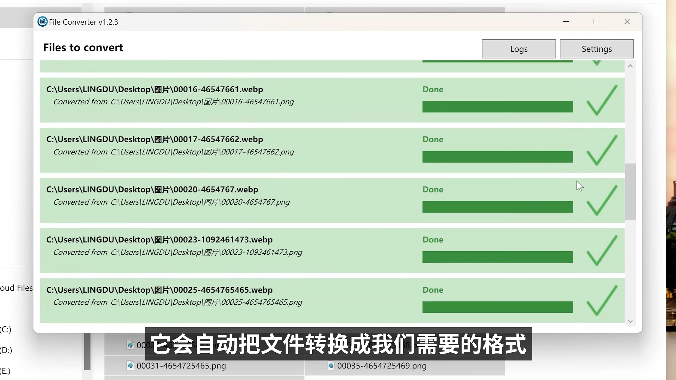Click the progress bar of 00016-46547661.webp
Viewport: 676px width, 380px height.
[x=497, y=107]
